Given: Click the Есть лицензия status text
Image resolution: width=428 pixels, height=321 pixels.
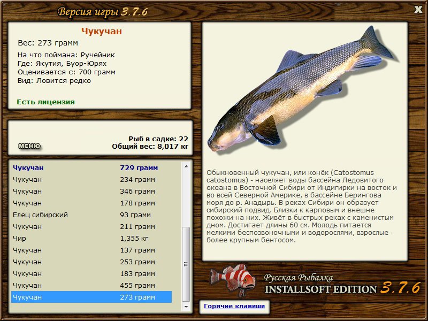Looking at the screenshot, I should [46, 102].
